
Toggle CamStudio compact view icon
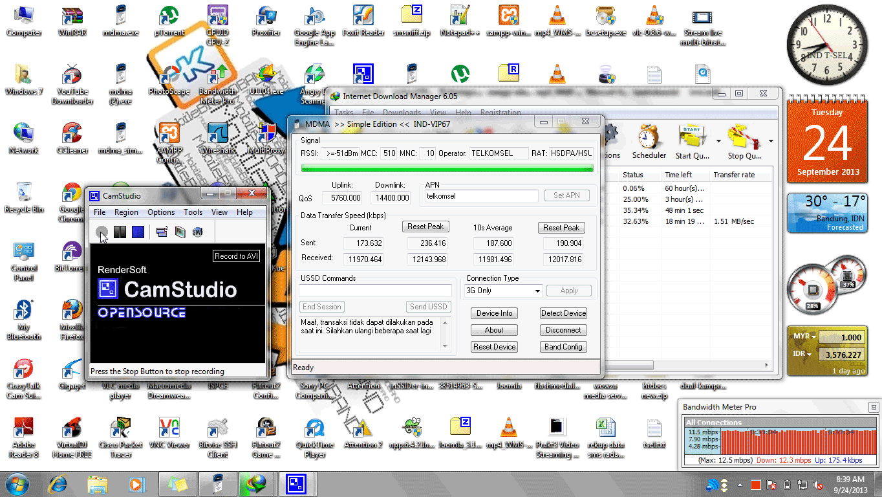pos(162,232)
